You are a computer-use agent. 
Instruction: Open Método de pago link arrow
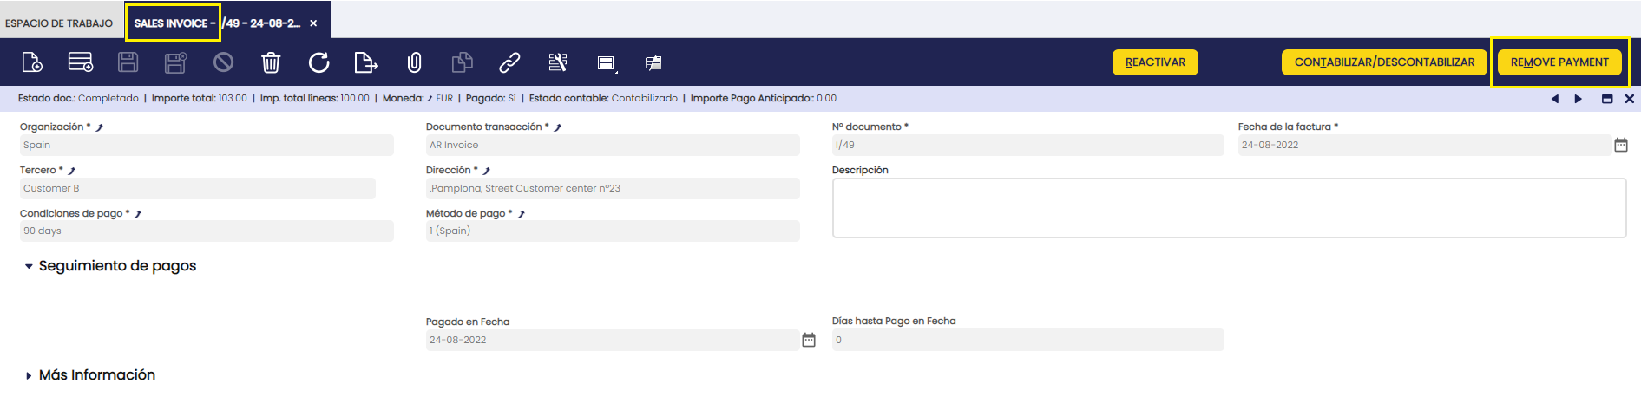[521, 214]
